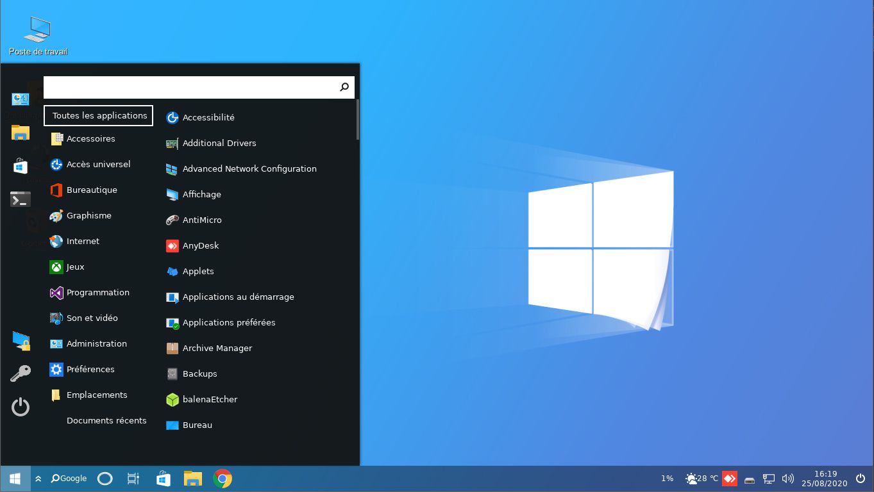Click the 1% indicator in the tray

[x=668, y=479]
